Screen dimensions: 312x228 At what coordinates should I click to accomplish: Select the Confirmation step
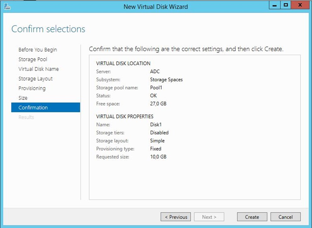pyautogui.click(x=46, y=107)
